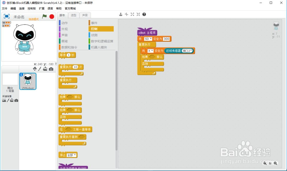Open help via the question mark icon
The image size is (287, 171).
click(144, 14)
